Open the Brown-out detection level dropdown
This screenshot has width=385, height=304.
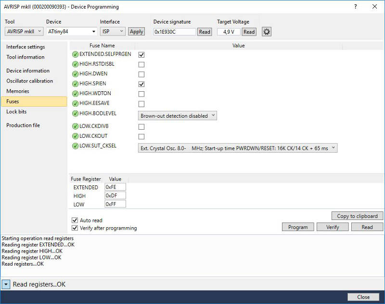point(178,116)
